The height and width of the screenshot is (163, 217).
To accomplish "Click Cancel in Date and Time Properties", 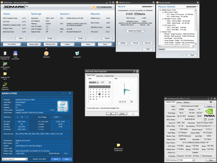I will point(122,114).
